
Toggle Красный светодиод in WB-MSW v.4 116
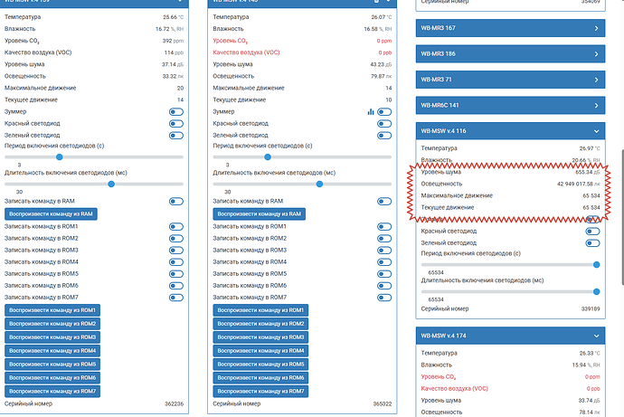click(592, 232)
